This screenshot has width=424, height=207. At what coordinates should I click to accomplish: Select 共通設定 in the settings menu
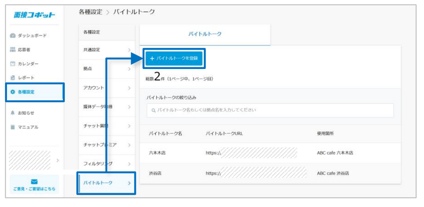107,50
